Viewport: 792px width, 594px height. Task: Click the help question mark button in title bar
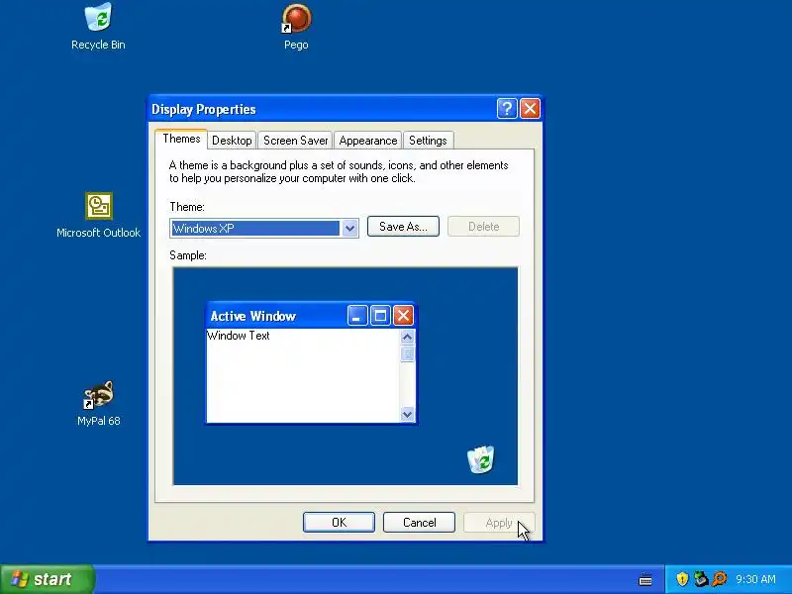pos(507,108)
